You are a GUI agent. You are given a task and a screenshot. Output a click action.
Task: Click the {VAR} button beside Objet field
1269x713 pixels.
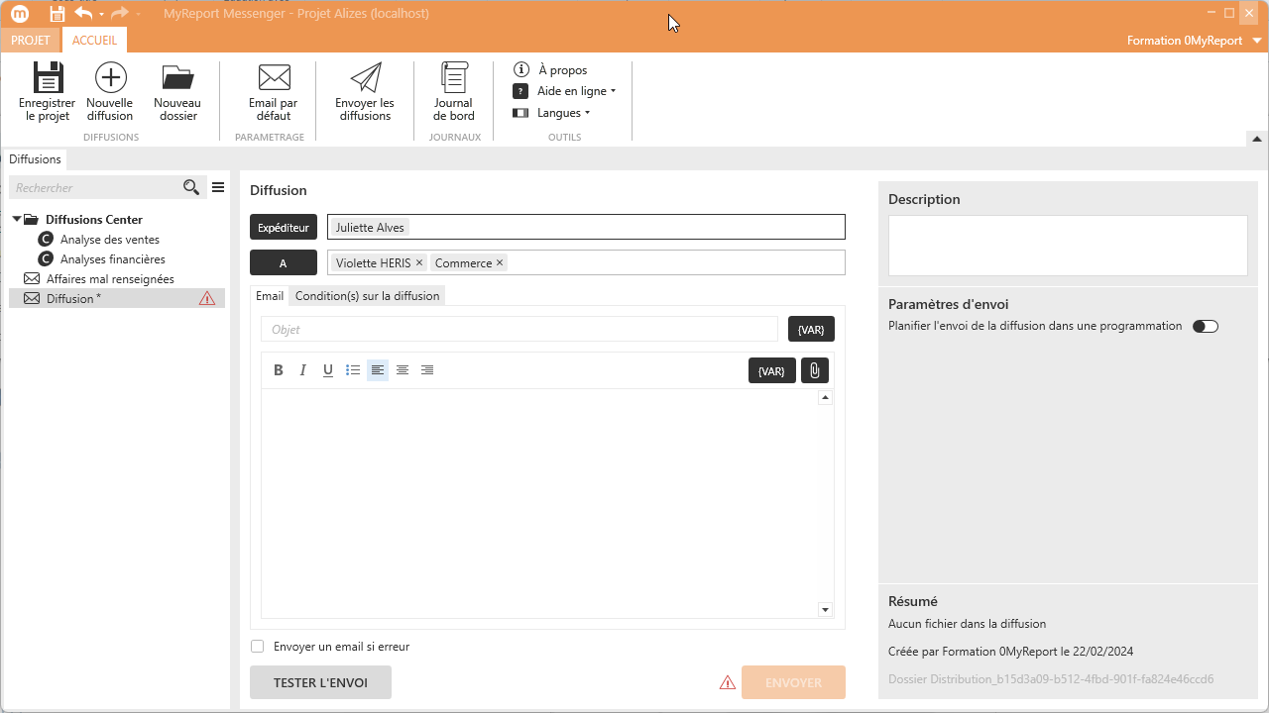click(x=810, y=330)
